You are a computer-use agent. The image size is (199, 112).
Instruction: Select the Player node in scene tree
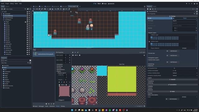tap(7, 22)
